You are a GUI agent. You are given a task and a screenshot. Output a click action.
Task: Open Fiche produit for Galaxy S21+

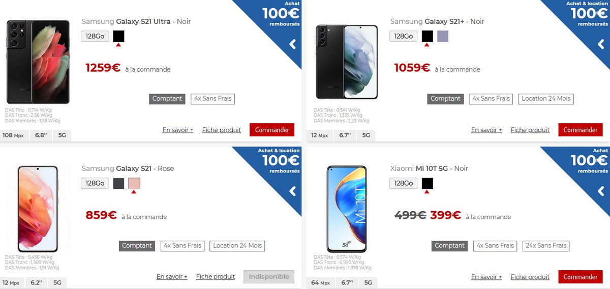[530, 130]
